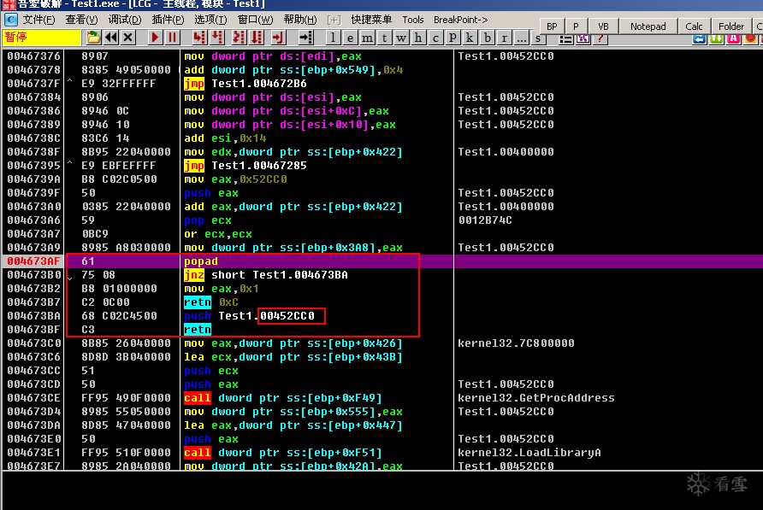Screen dimensions: 763x510
Task: Open the BreakPoint-> menu
Action: 460,20
